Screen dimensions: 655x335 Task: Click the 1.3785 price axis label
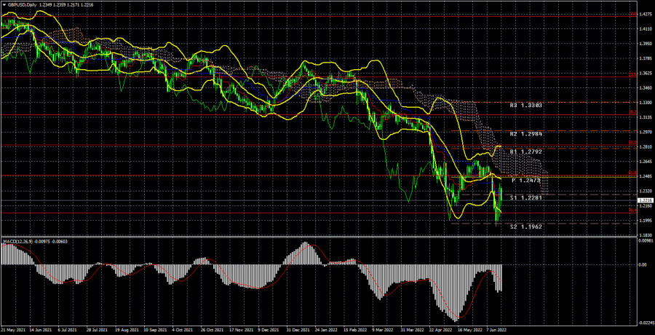click(x=646, y=58)
